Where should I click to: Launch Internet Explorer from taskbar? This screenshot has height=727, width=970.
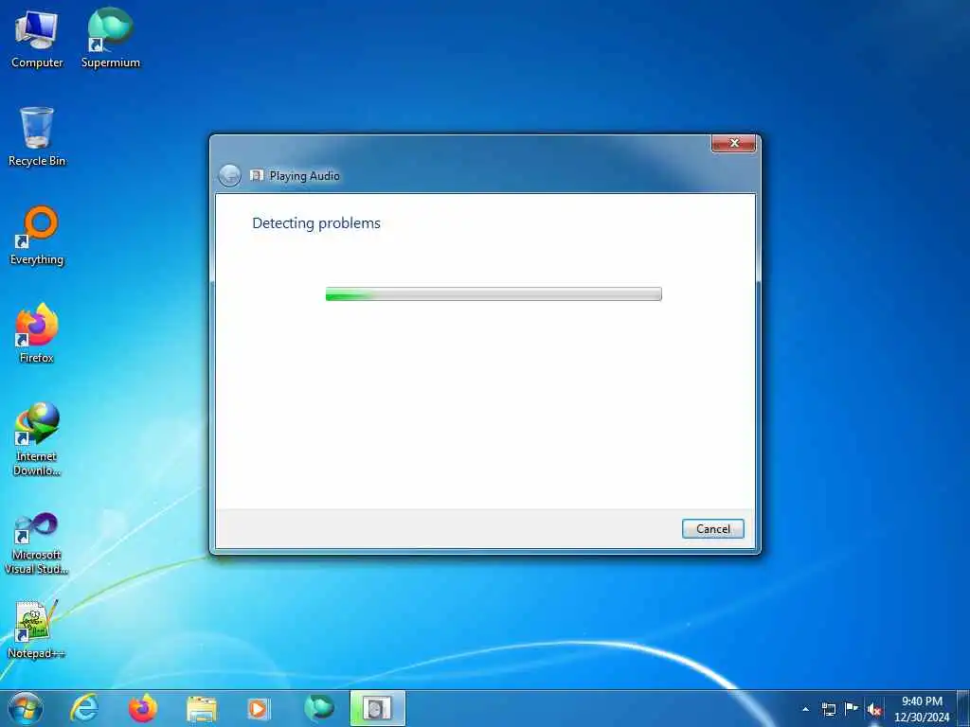coord(84,708)
